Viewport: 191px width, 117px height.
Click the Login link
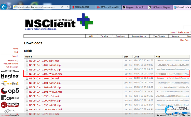[x=173, y=32]
